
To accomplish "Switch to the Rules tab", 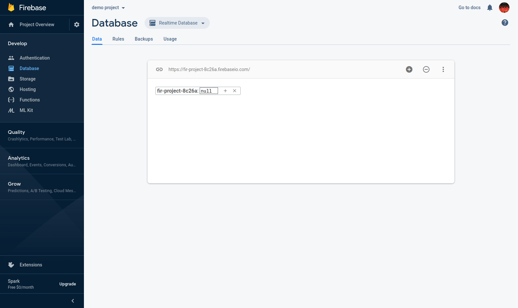I will pyautogui.click(x=118, y=39).
